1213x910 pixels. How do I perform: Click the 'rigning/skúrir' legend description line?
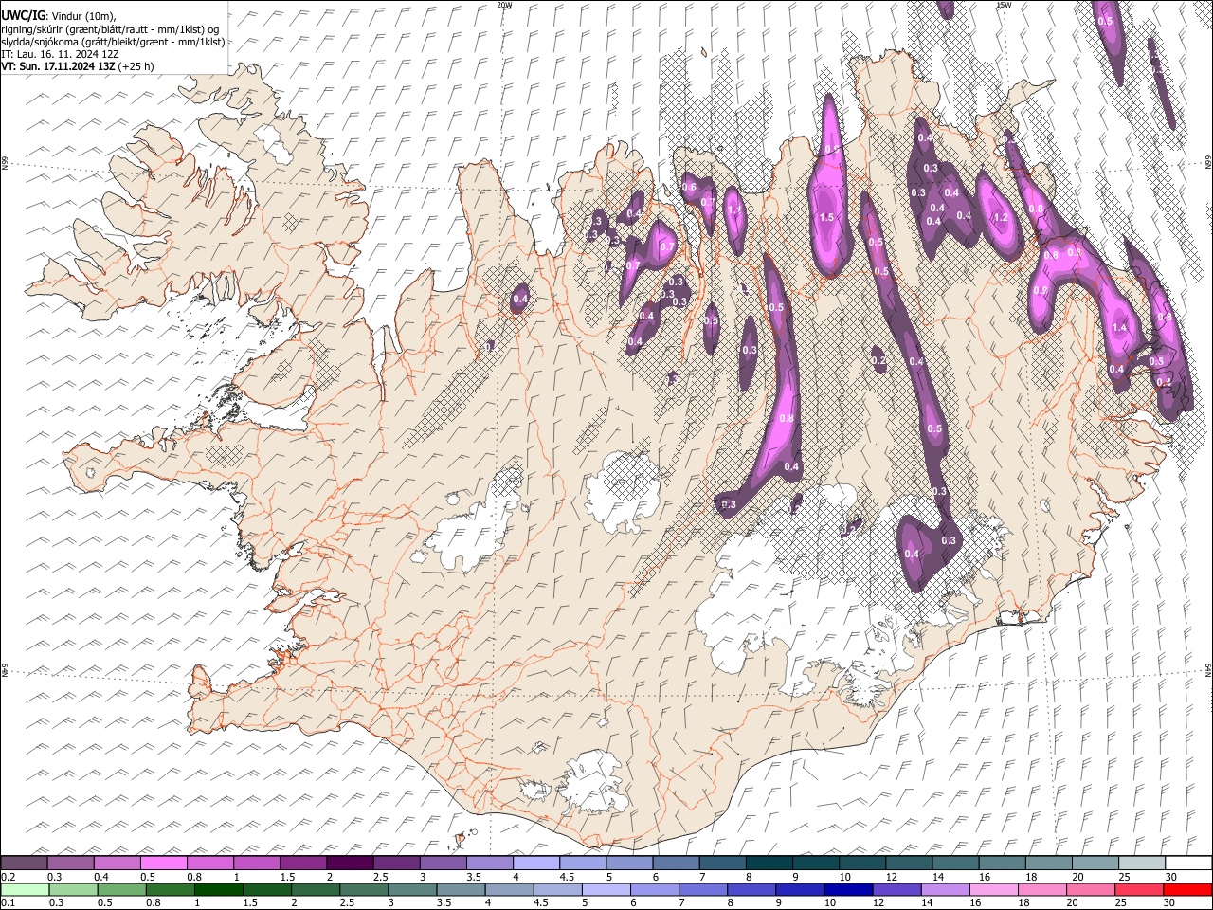click(111, 29)
